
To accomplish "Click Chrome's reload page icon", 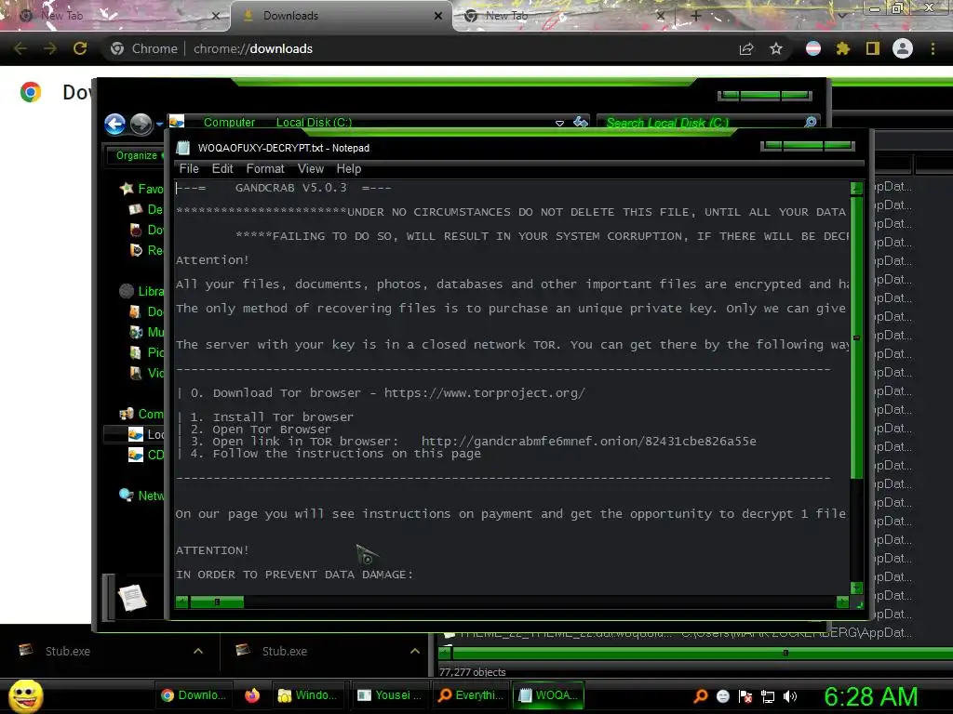I will coord(80,48).
